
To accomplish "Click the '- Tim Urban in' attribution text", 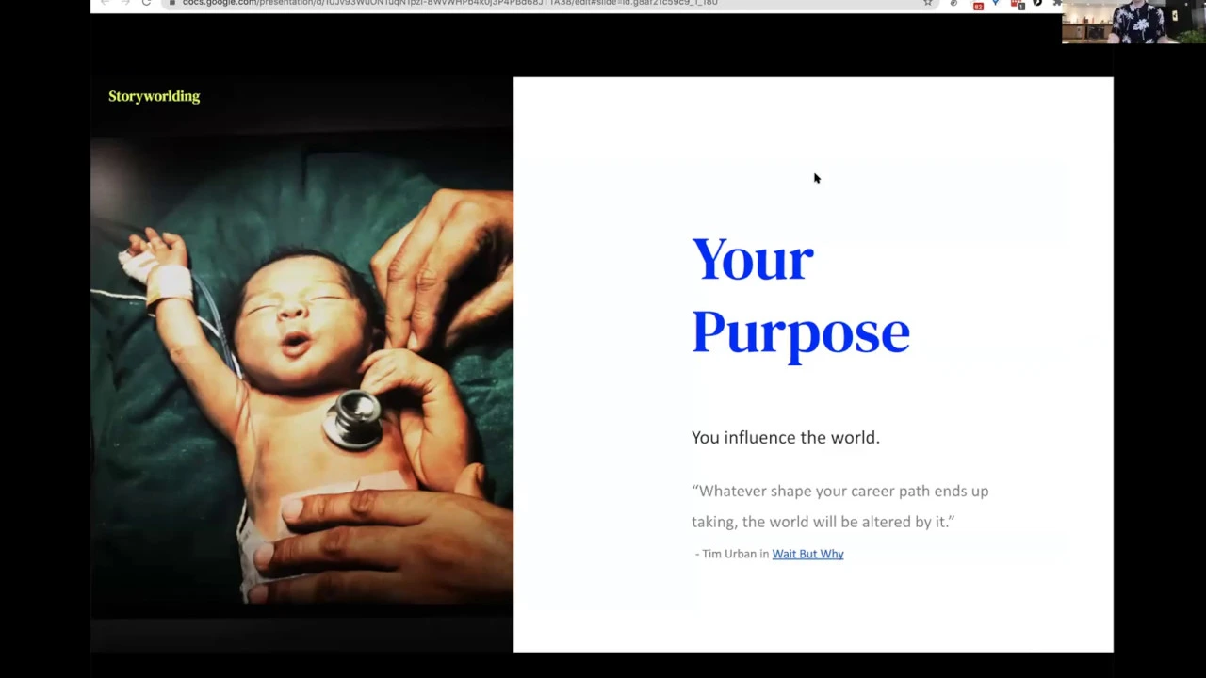I will click(x=732, y=554).
